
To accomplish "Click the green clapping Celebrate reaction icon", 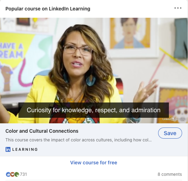I will 17,174.
